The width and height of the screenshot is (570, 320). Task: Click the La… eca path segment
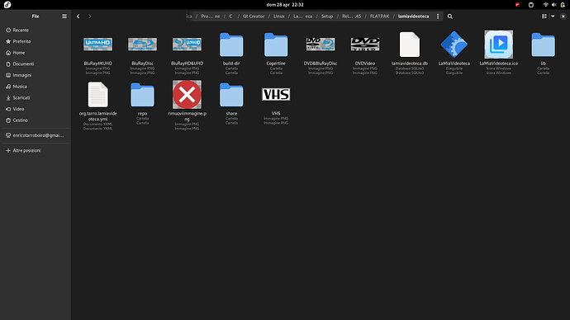coord(303,16)
